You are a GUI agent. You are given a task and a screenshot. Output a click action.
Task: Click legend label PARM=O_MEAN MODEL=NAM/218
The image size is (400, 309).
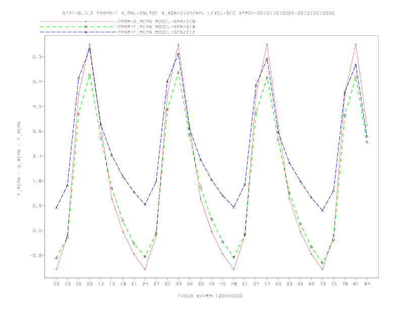coord(157,21)
